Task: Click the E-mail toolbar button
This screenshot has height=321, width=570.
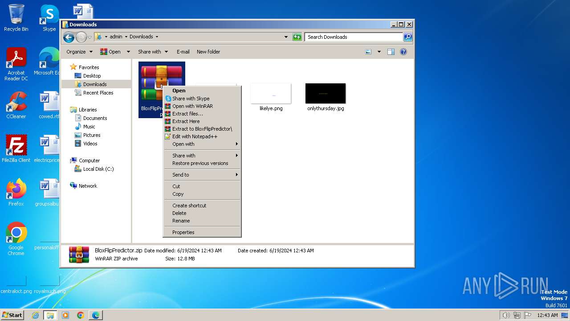Action: click(183, 52)
